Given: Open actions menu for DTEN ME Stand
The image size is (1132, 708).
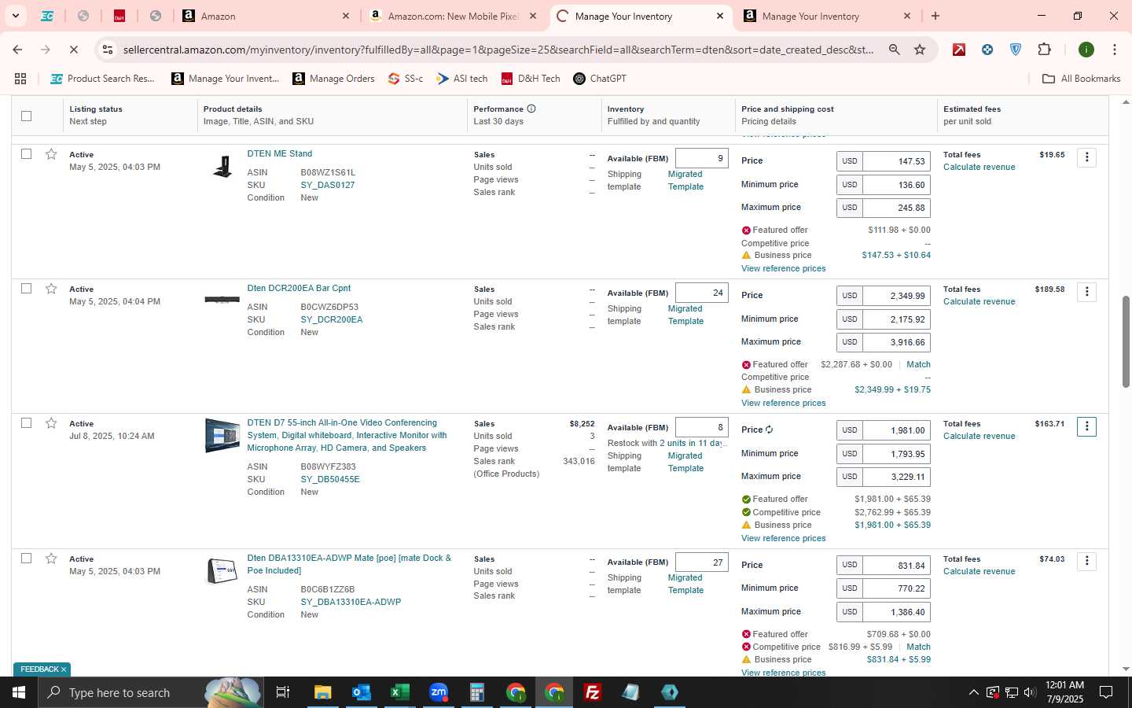Looking at the screenshot, I should 1086,157.
